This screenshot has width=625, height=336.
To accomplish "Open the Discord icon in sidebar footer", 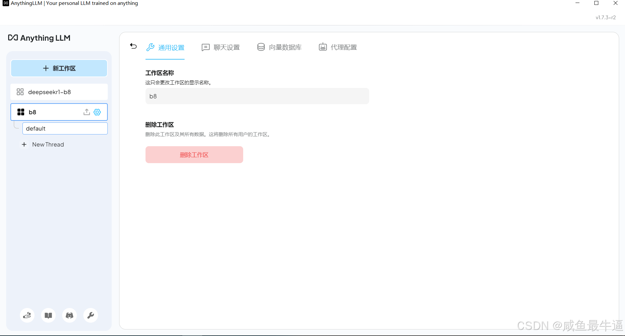I will [x=70, y=315].
